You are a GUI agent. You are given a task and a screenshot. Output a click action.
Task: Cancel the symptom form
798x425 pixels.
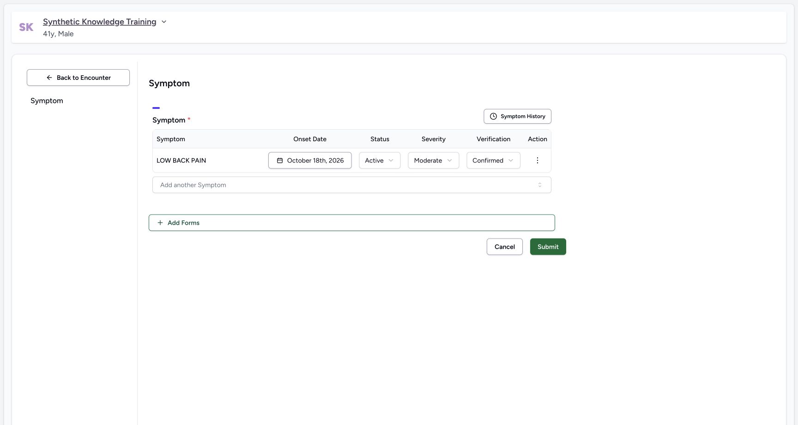[x=504, y=247]
